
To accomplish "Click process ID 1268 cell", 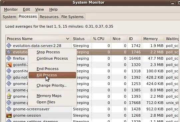I will (x=136, y=115).
